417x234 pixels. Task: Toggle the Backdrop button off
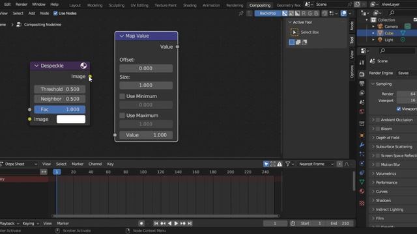tap(268, 13)
